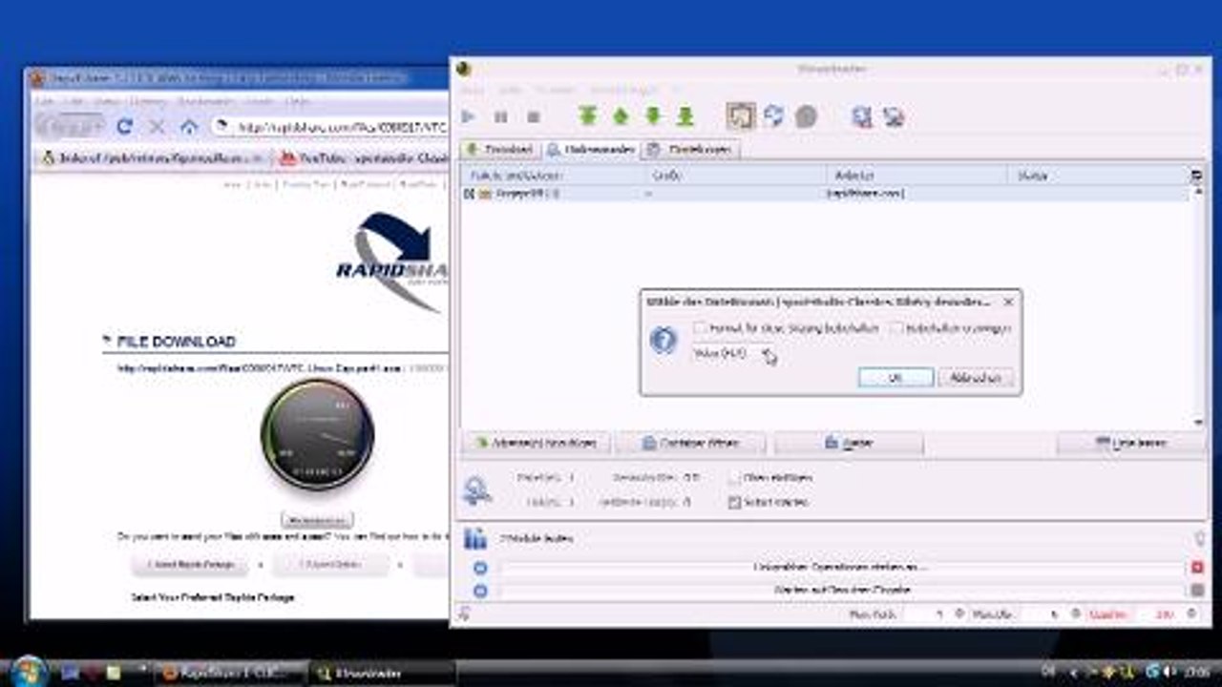Click the first green-icon button below the link list
Image resolution: width=1222 pixels, height=687 pixels.
coord(536,443)
